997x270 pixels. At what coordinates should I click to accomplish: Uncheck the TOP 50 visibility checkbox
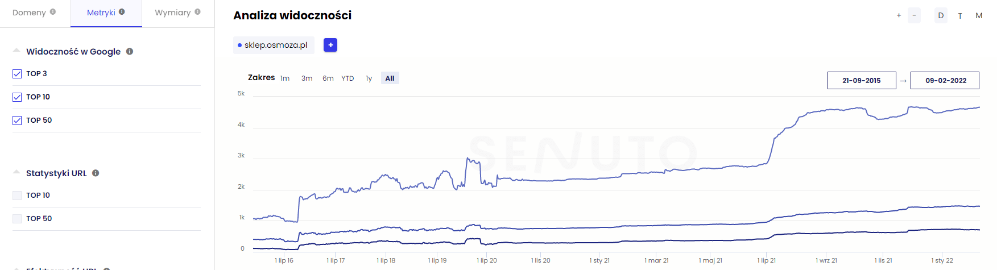(x=17, y=121)
